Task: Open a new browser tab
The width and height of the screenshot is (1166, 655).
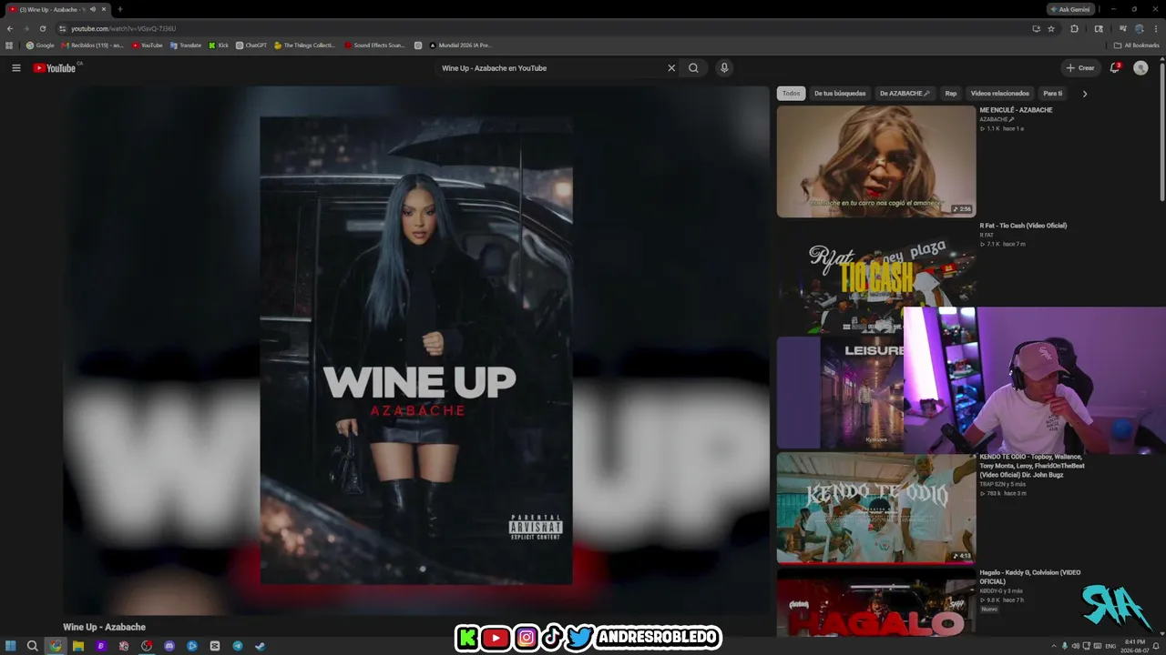Action: (x=119, y=9)
